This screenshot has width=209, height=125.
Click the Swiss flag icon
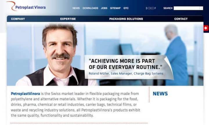point(206,28)
